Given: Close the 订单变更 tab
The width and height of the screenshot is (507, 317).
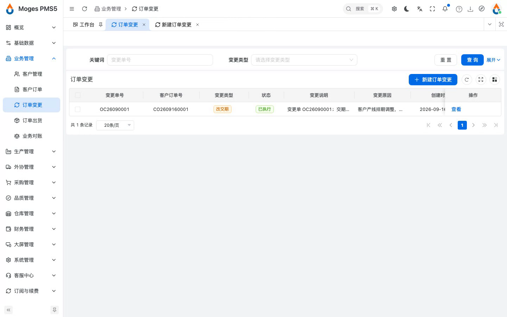Looking at the screenshot, I should pos(144,25).
